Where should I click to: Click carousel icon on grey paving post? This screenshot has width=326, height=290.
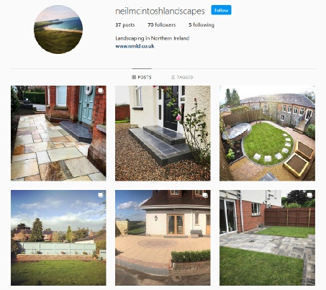[309, 195]
